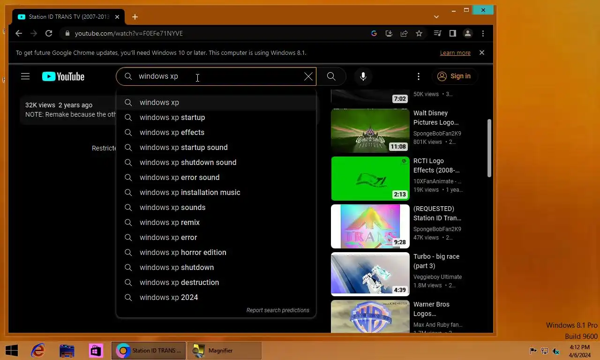
Task: Open the YouTube guide hamburger menu
Action: [25, 76]
